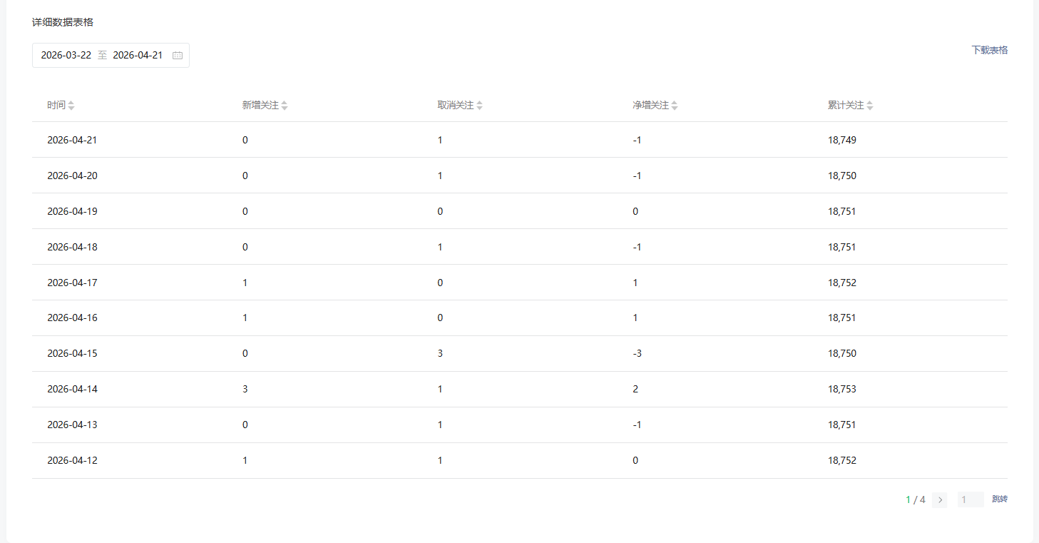The width and height of the screenshot is (1039, 543).
Task: Sort the table by 净增关注 arrows
Action: [x=675, y=106]
